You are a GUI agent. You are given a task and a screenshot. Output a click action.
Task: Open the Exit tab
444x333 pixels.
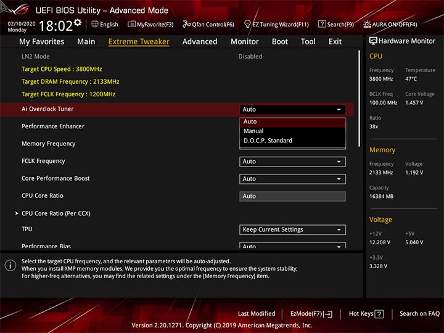335,42
